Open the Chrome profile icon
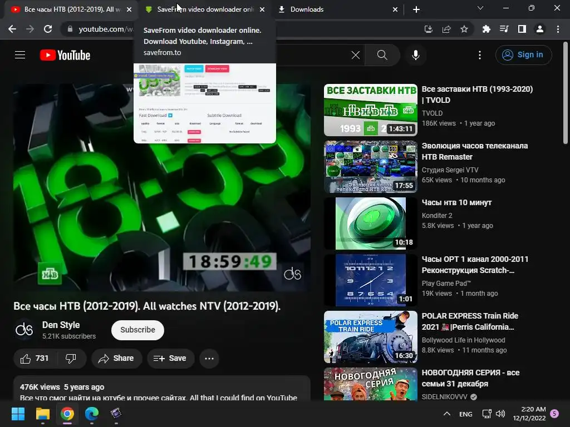 [x=540, y=29]
